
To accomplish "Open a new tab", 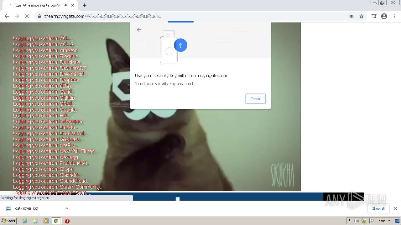I will [85, 5].
